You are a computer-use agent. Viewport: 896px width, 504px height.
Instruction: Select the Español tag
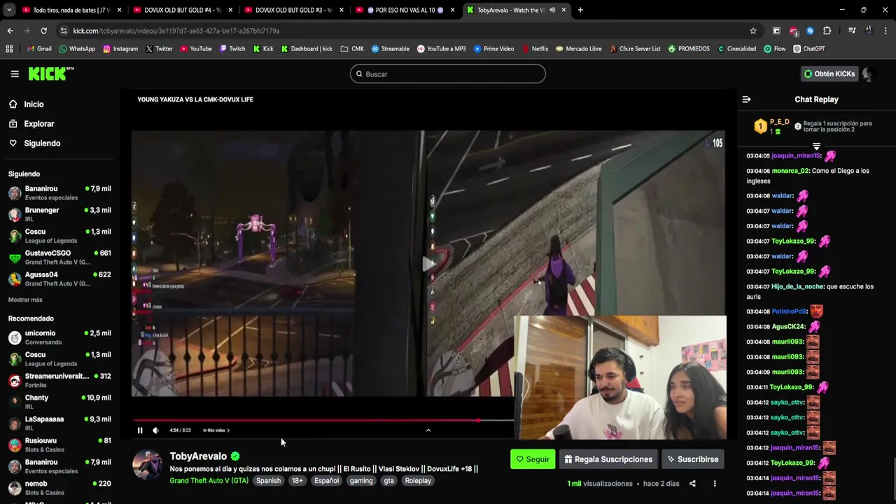tap(326, 481)
